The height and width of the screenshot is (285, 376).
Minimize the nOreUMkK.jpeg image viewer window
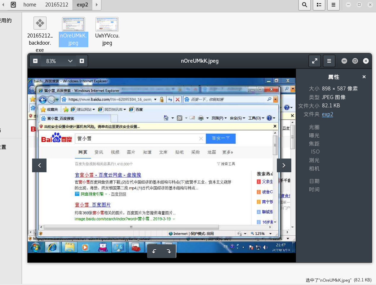[x=344, y=61]
